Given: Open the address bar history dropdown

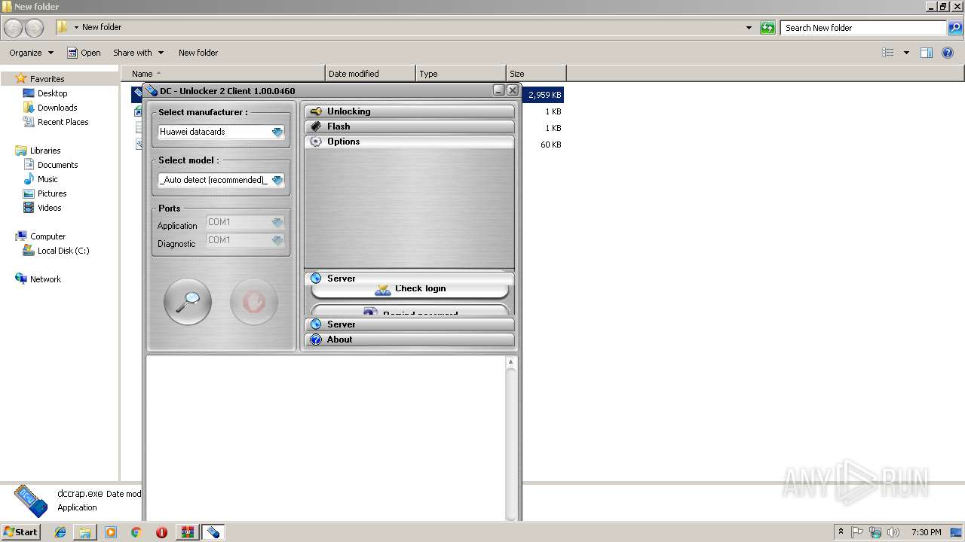Looking at the screenshot, I should coord(749,28).
